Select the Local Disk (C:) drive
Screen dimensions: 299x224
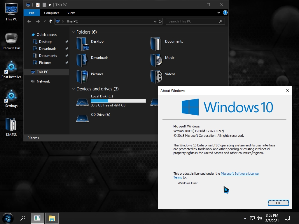[111, 101]
